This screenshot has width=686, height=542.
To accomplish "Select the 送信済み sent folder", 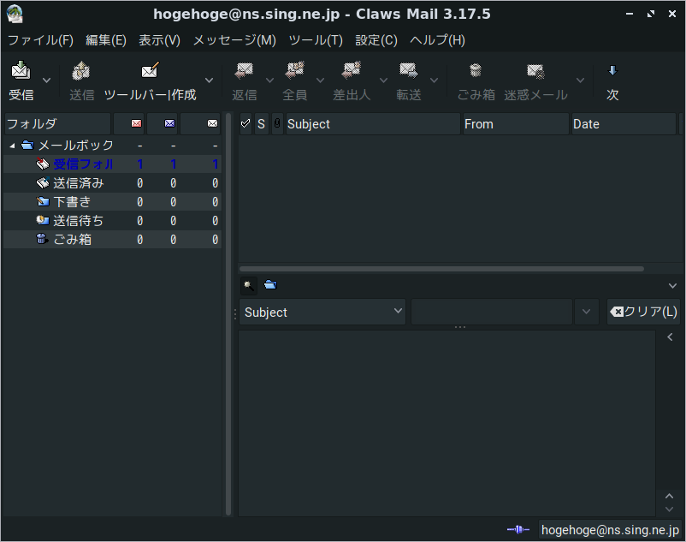I will point(112,183).
